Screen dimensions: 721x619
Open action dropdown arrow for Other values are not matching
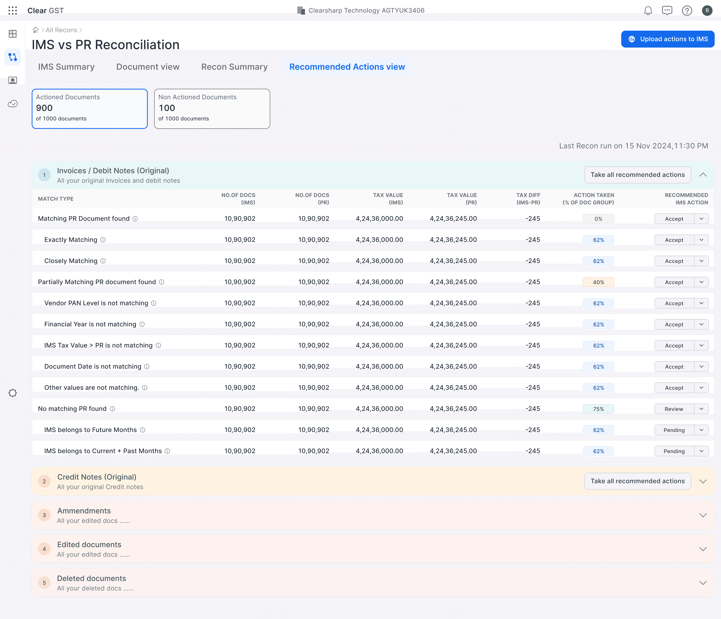pos(701,388)
